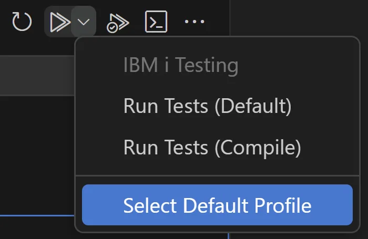Open the ellipsis More Actions menu

[x=195, y=22]
